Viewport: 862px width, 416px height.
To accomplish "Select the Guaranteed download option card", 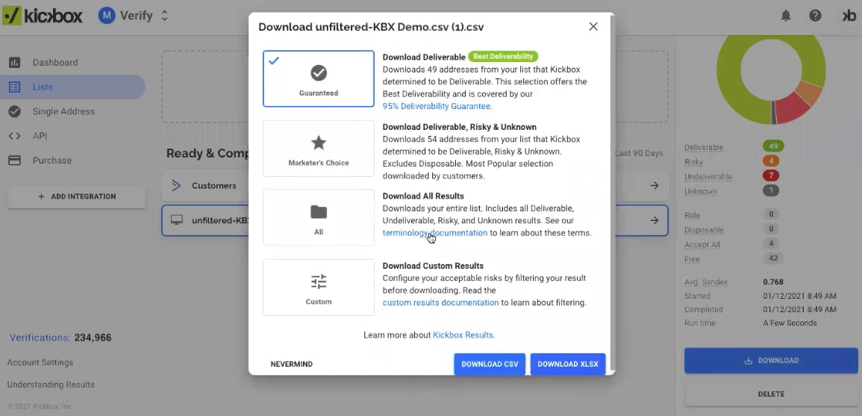I will pyautogui.click(x=318, y=78).
